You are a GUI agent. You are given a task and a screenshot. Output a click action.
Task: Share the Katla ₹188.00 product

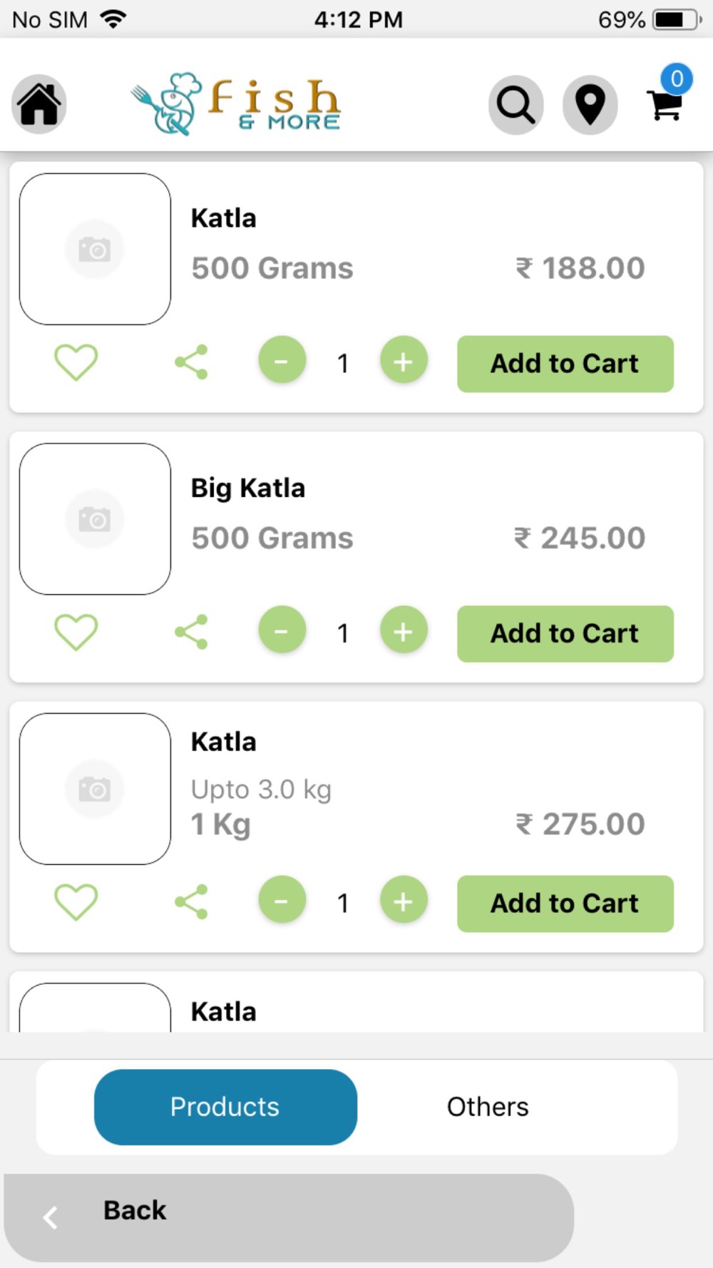pos(191,362)
